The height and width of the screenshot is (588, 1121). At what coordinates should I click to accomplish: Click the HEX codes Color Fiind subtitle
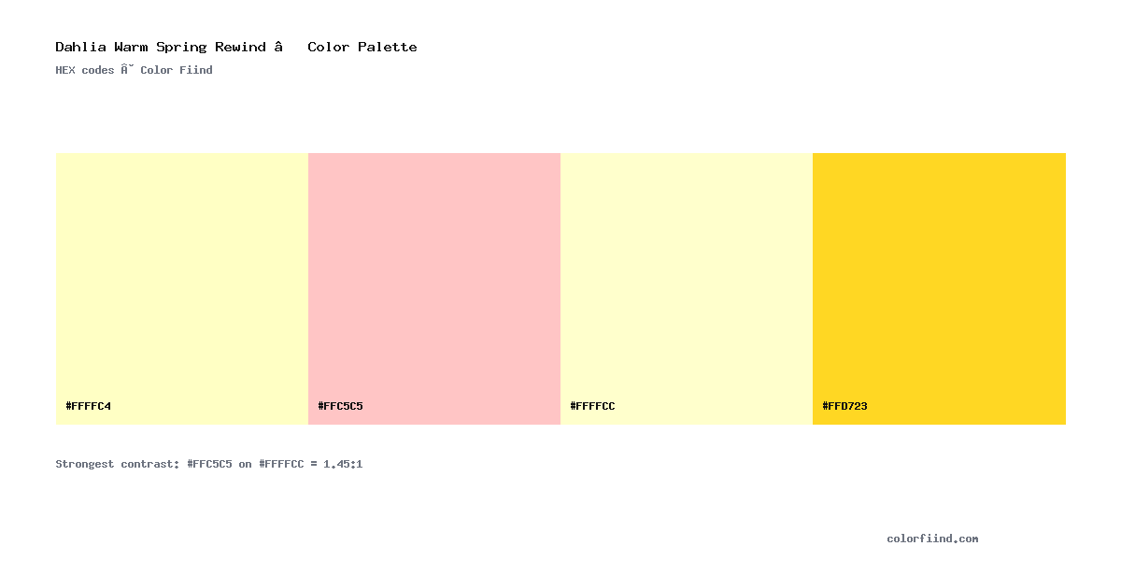click(134, 70)
